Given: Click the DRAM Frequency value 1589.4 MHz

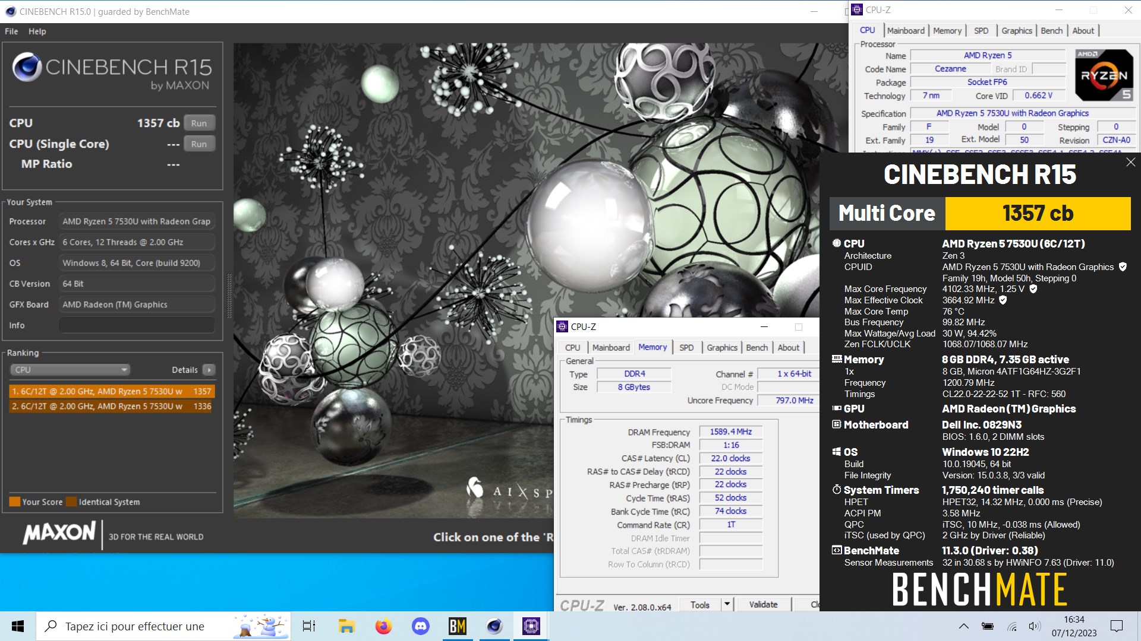Looking at the screenshot, I should point(731,431).
